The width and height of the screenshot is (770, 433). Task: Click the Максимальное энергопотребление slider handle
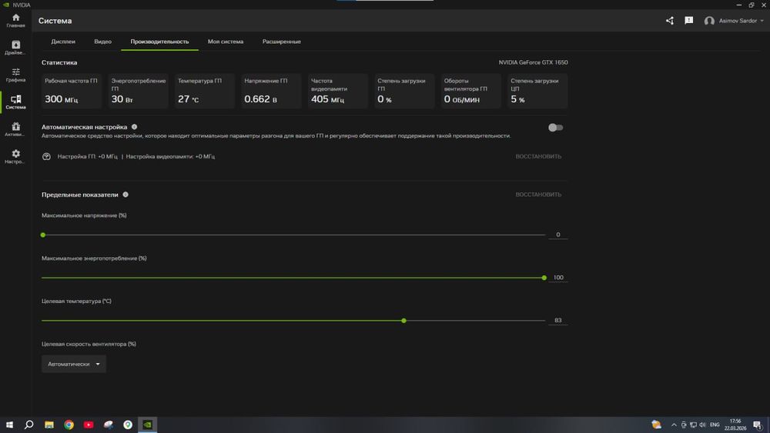[544, 278]
